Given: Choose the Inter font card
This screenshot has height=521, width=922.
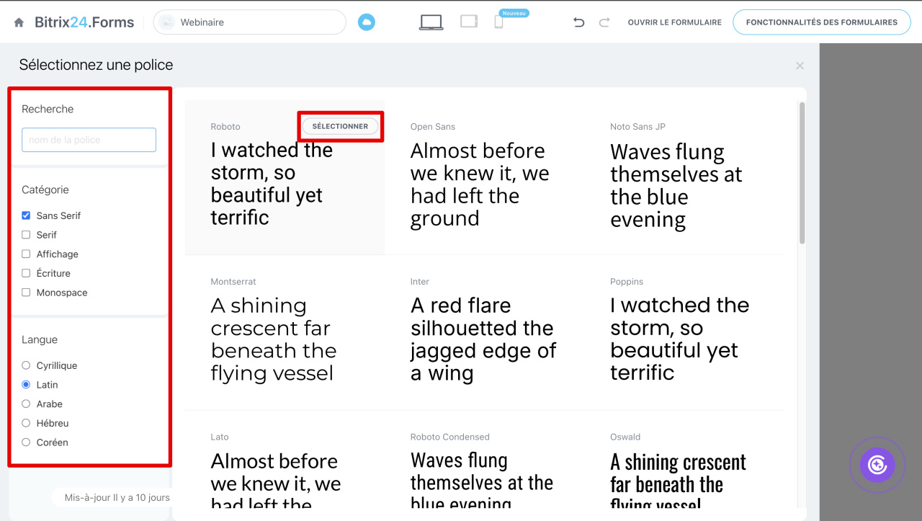Looking at the screenshot, I should (x=484, y=332).
